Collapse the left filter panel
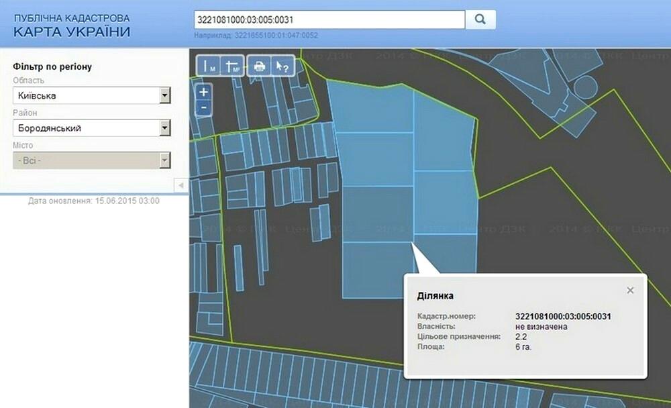This screenshot has height=408, width=671. (x=180, y=185)
